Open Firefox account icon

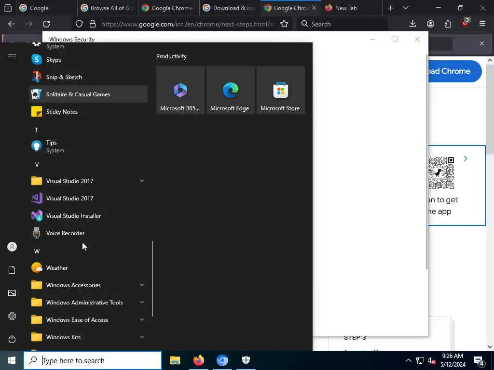430,24
